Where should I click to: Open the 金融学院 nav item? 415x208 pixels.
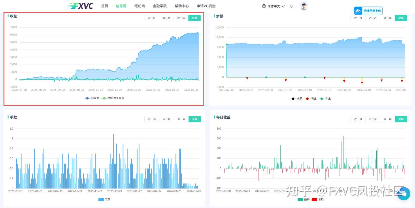tap(160, 6)
